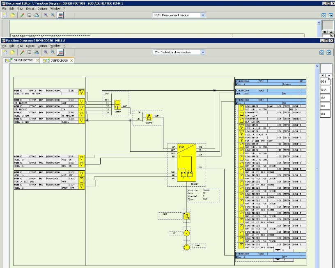Image resolution: width=335 pixels, height=268 pixels.
Task: Click the print icon in MILL A toolbar
Action: coord(36,53)
